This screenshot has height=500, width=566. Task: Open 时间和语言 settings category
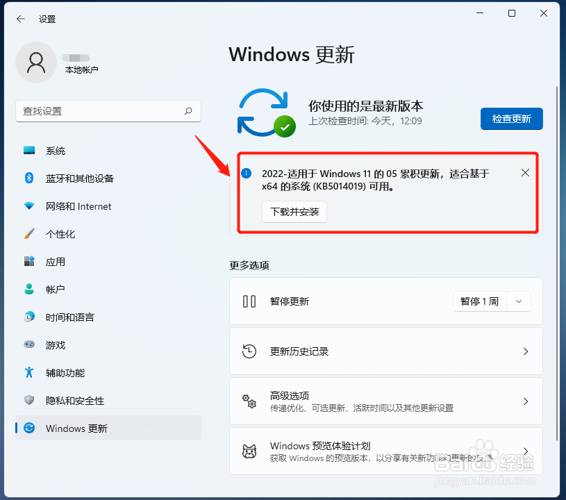[x=108, y=317]
